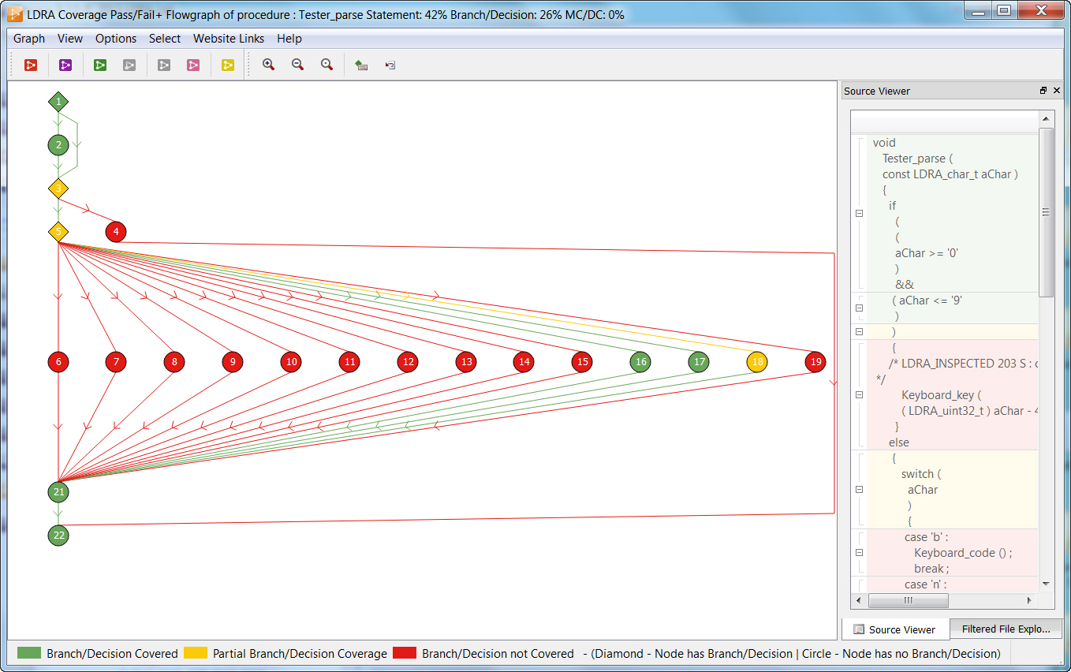Click yellow node 18 in the flowgraph
This screenshot has width=1071, height=672.
point(757,362)
